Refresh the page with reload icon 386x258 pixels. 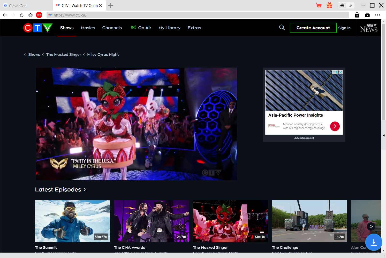tap(22, 15)
